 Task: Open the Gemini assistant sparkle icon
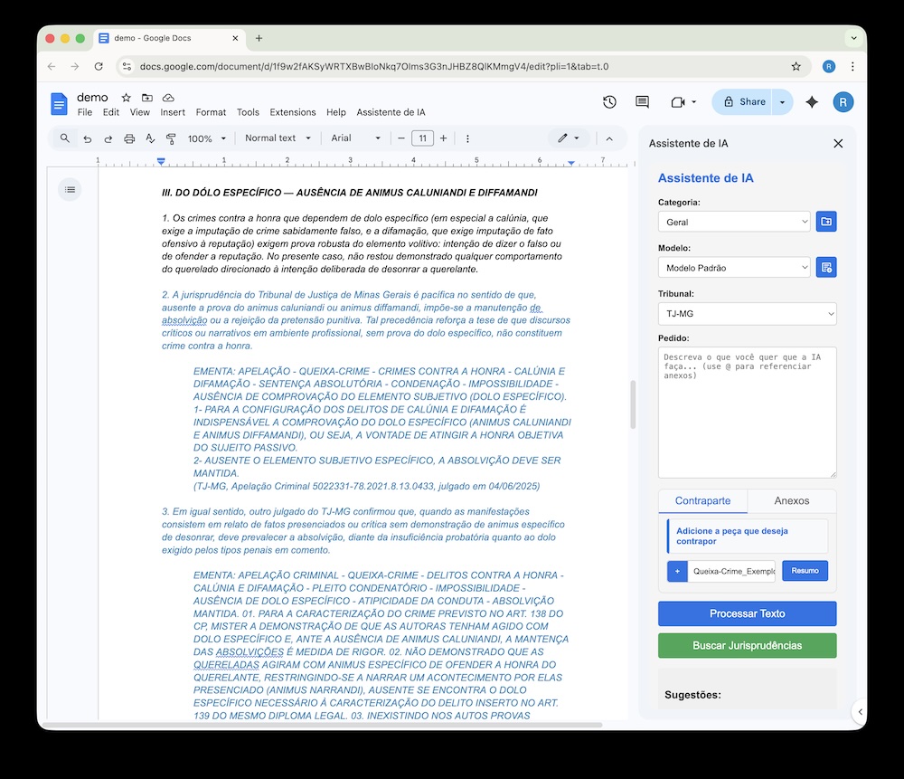pyautogui.click(x=811, y=102)
